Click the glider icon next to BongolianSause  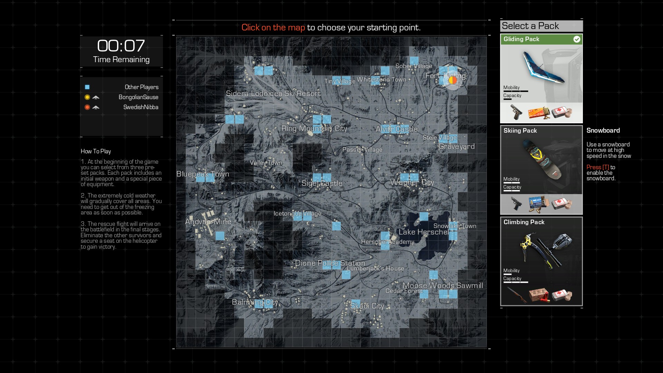[x=96, y=97]
